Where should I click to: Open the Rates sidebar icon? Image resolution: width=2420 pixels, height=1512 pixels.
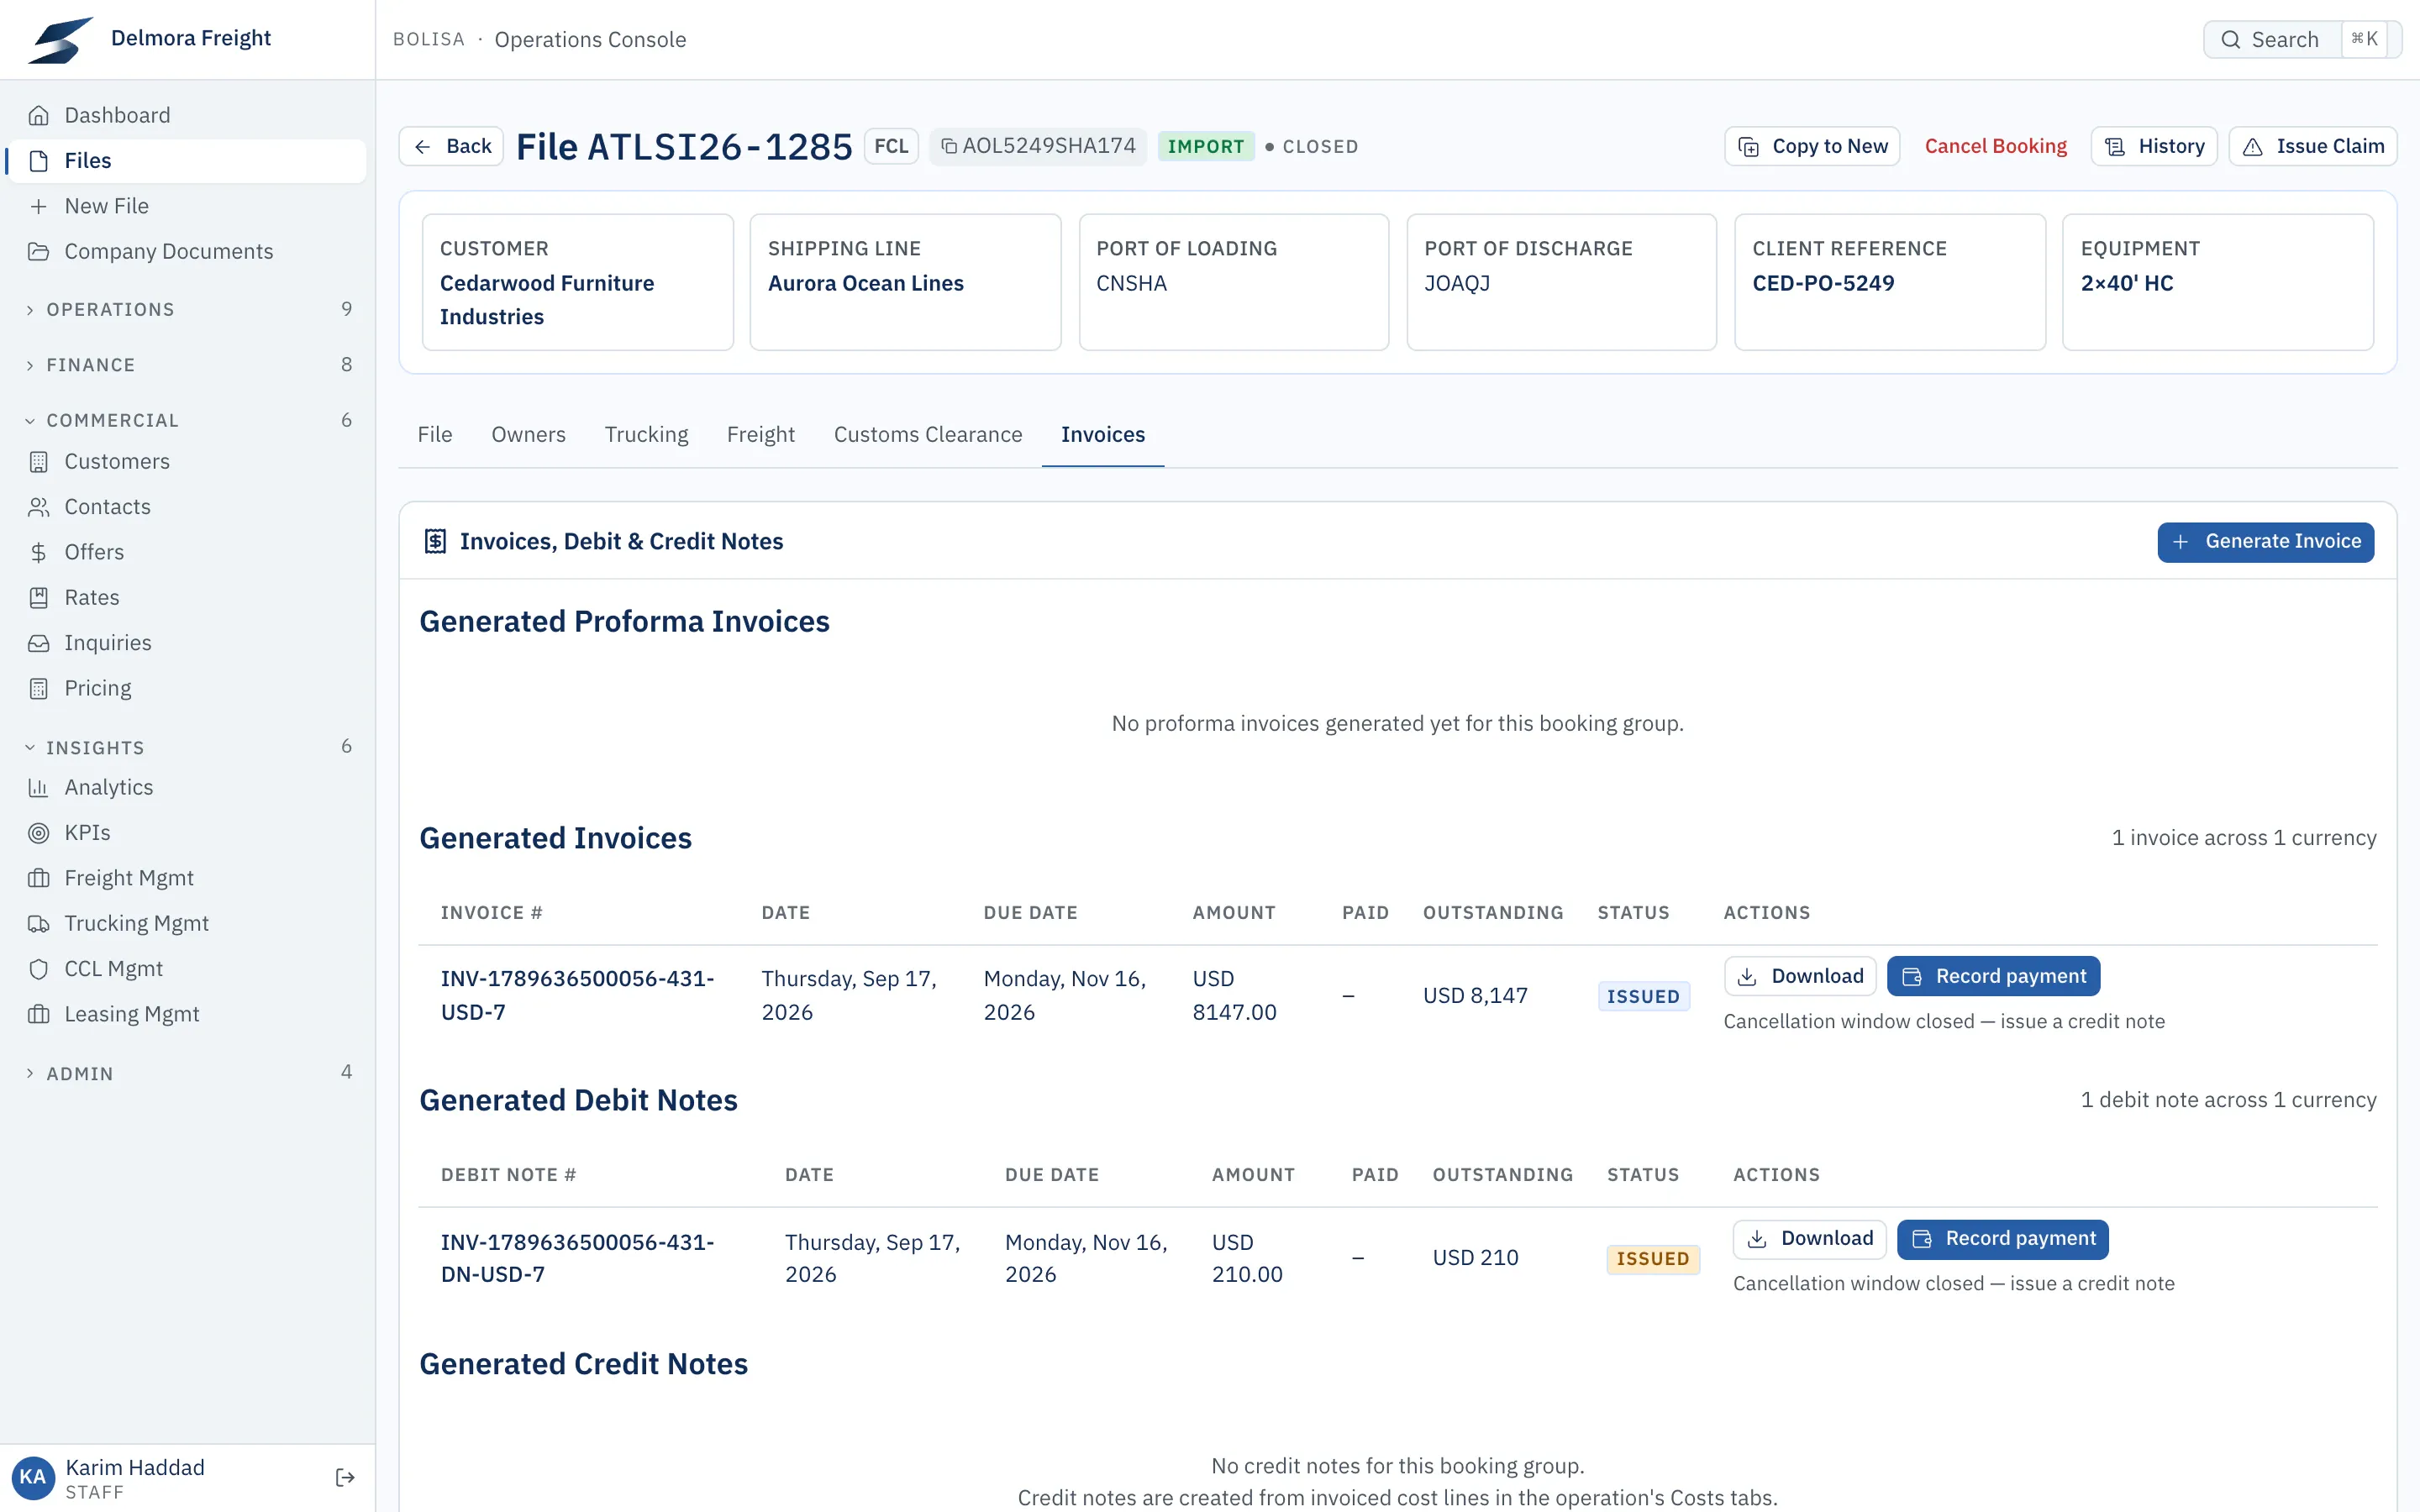(39, 597)
